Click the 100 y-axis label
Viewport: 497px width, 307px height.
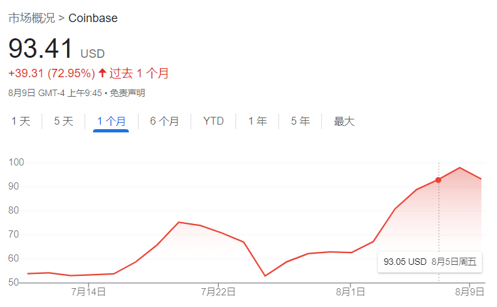(x=16, y=162)
